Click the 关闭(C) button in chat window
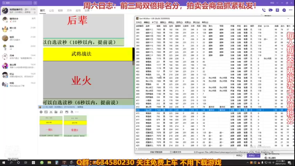295x166 pixels. point(239,156)
